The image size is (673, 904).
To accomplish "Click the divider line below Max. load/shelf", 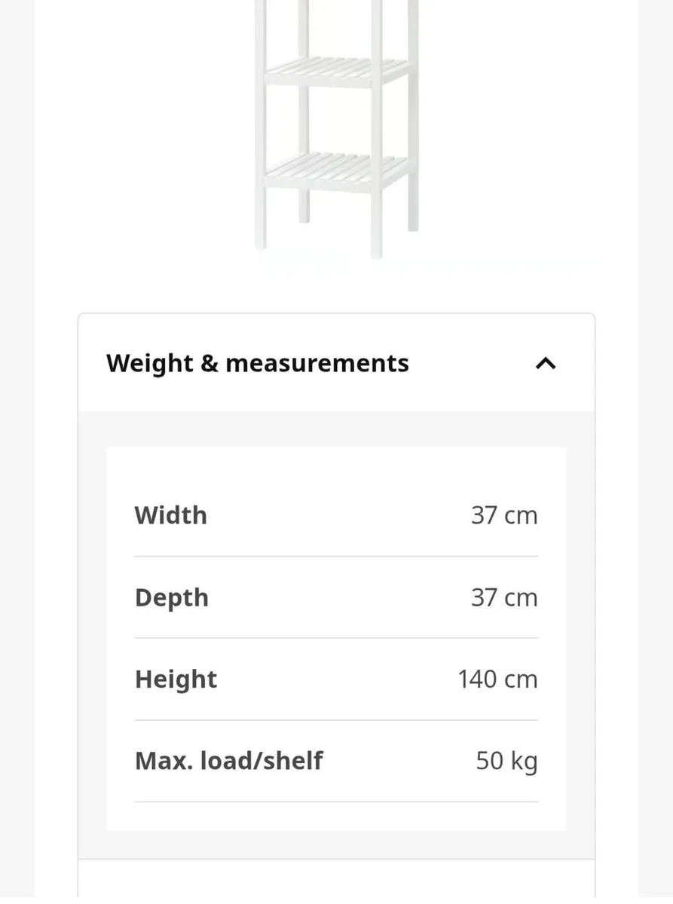I will tap(336, 802).
